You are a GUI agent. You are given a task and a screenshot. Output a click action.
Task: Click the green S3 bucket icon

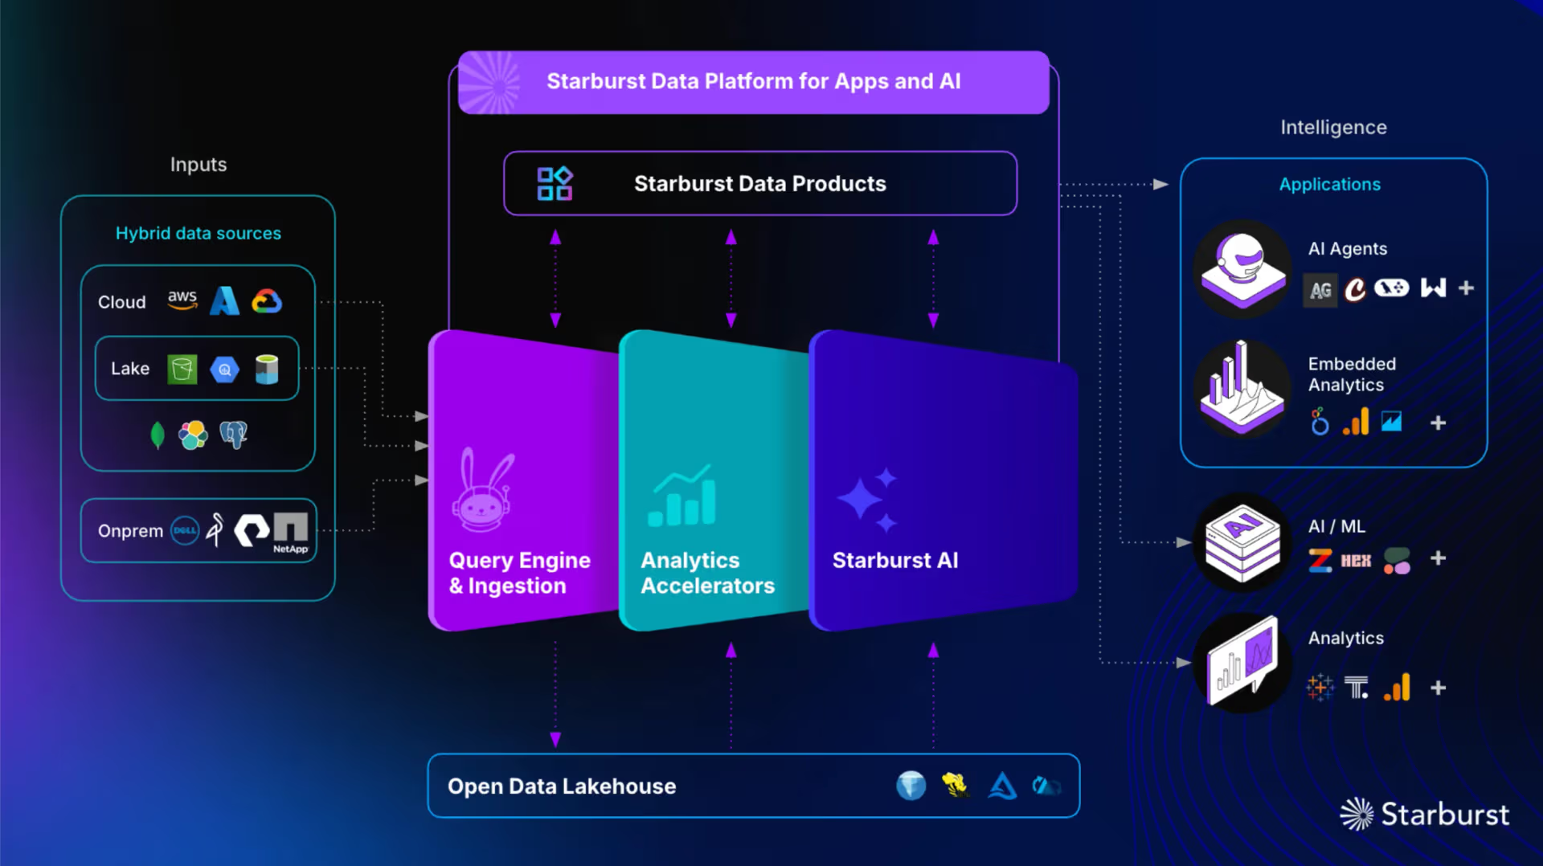[x=182, y=370]
